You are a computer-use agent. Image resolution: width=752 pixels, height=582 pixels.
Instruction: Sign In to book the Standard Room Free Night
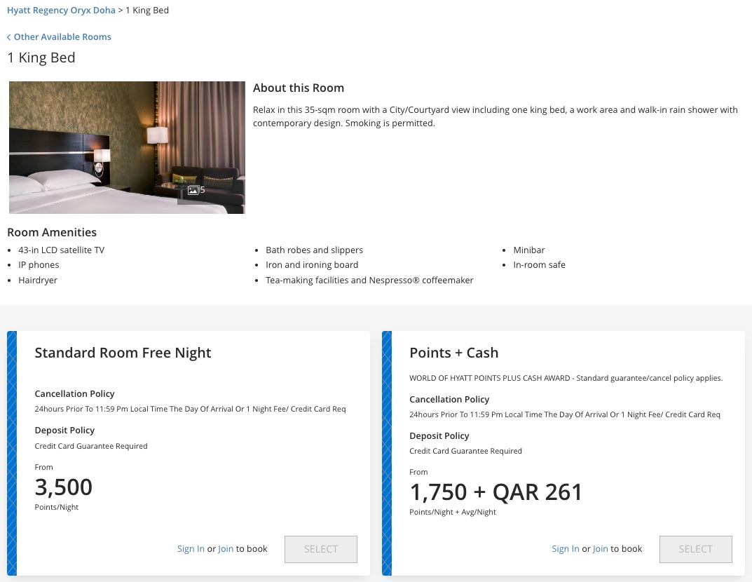[191, 548]
